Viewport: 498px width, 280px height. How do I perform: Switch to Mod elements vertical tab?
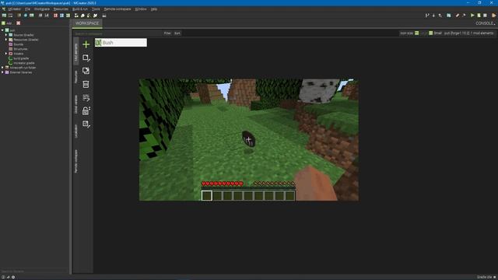pyautogui.click(x=76, y=52)
